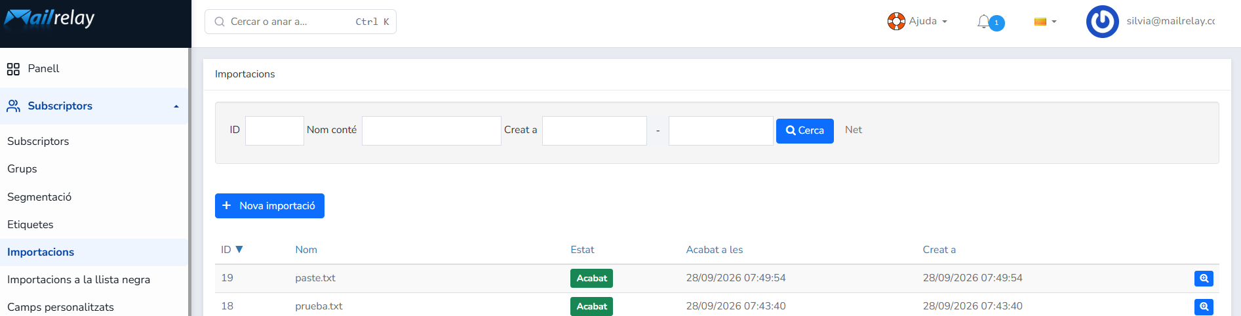Sort by Estat column header
The image size is (1241, 316).
(x=582, y=250)
